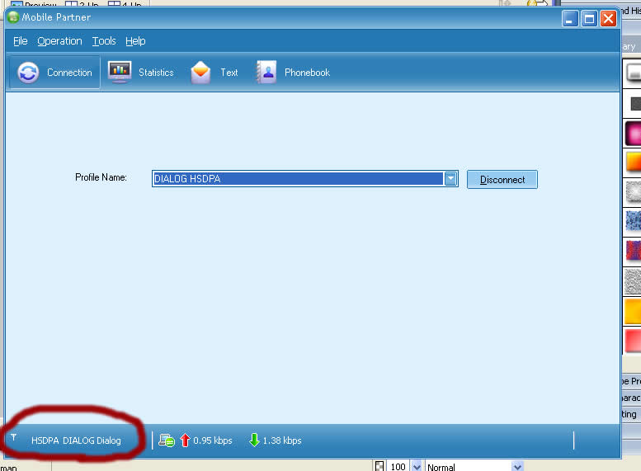641x471 pixels.
Task: Minimize the Mobile Partner window
Action: 570,18
